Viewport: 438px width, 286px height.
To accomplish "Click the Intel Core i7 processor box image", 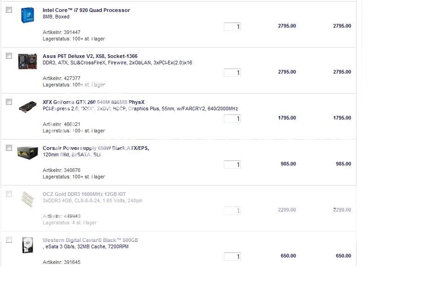I will 27,15.
